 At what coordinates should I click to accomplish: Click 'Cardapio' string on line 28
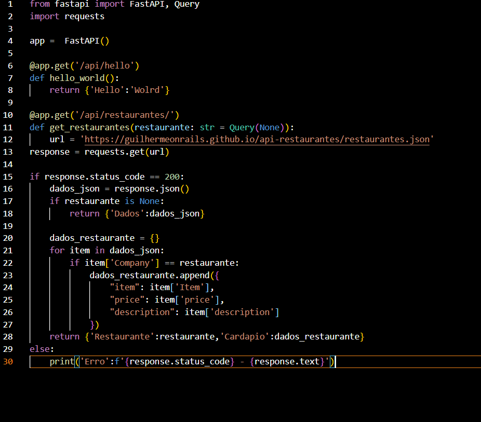245,337
